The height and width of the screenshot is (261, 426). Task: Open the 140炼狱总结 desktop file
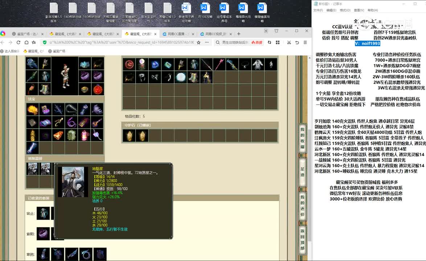[x=73, y=11]
